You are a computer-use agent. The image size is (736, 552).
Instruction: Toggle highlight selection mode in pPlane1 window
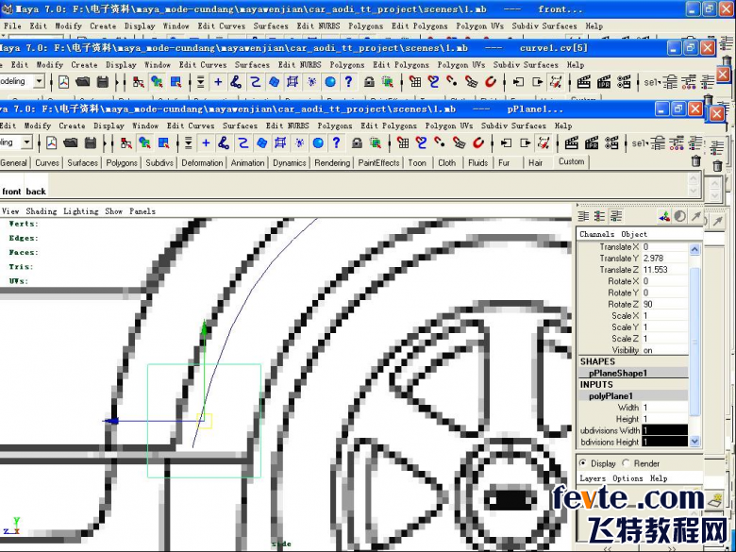click(x=375, y=142)
